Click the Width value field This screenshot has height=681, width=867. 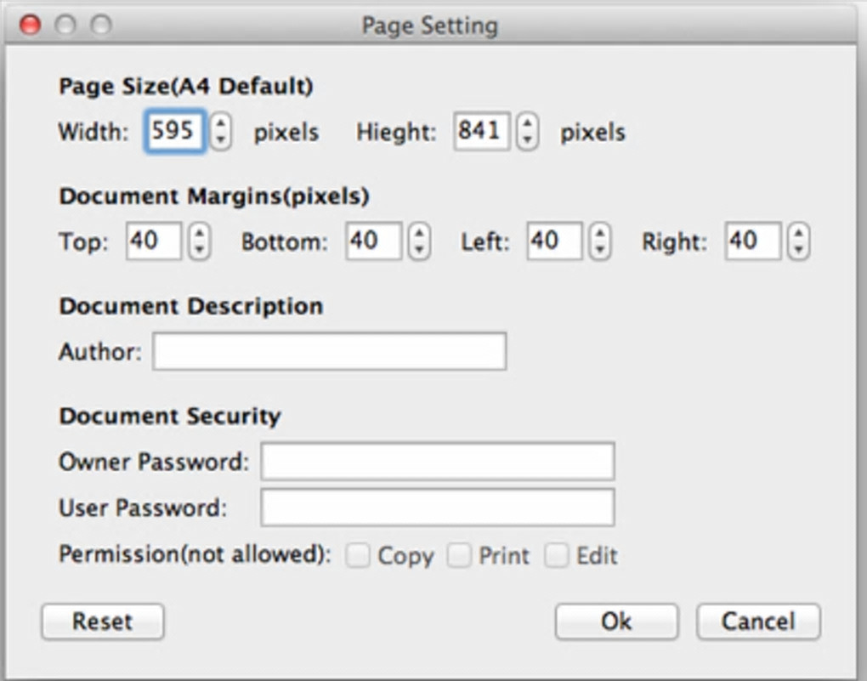click(174, 132)
